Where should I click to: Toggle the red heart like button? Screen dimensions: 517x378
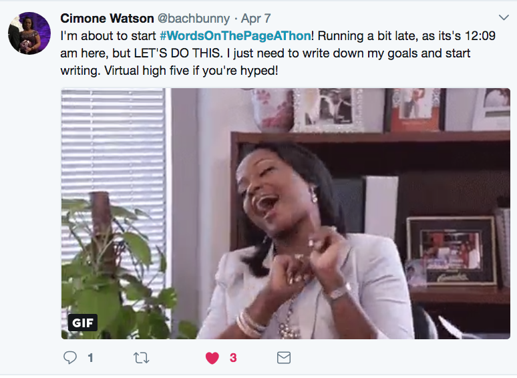coord(212,358)
